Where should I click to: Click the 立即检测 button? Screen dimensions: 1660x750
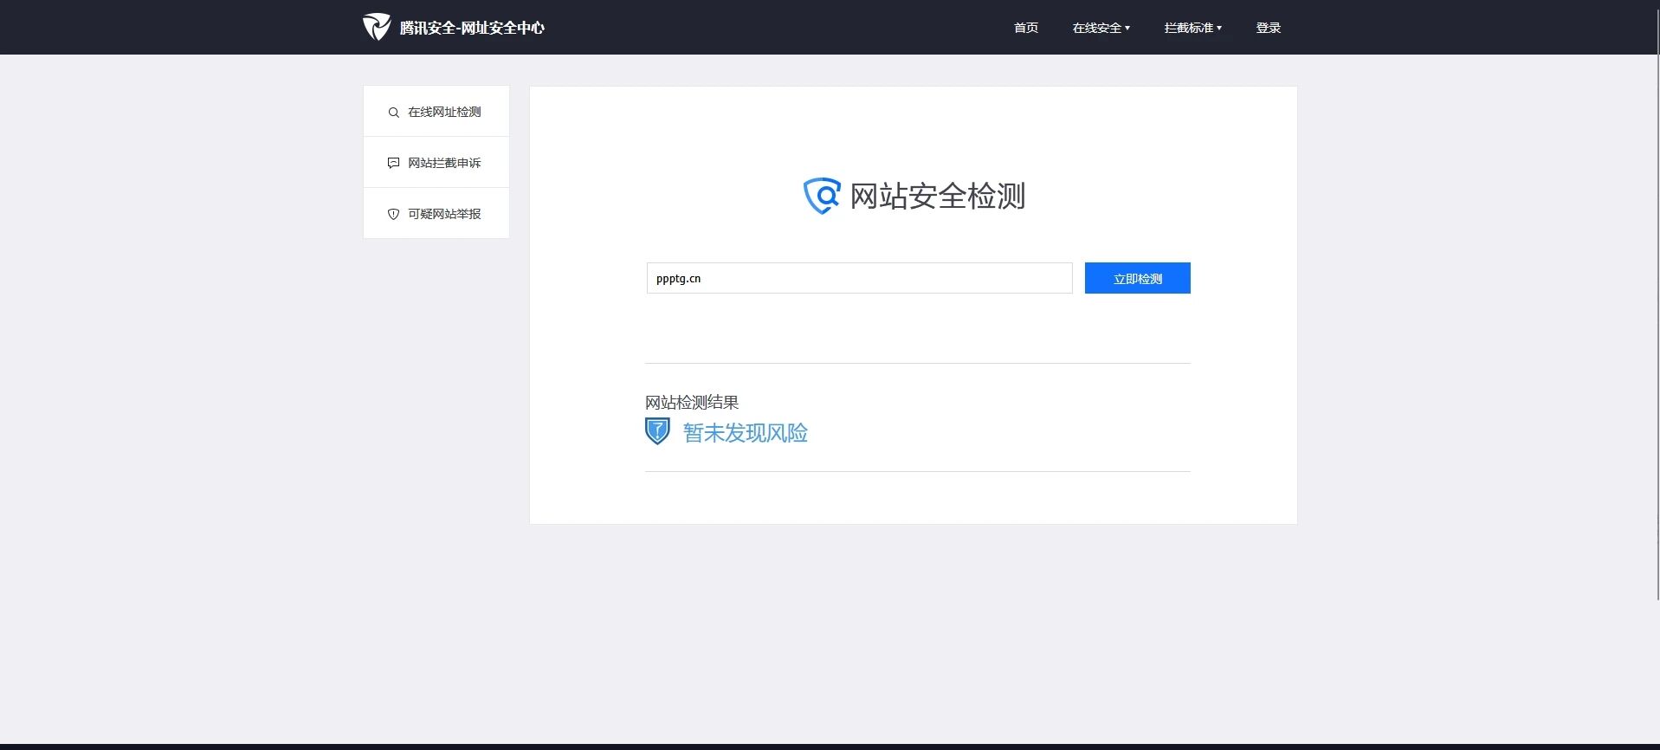point(1138,278)
